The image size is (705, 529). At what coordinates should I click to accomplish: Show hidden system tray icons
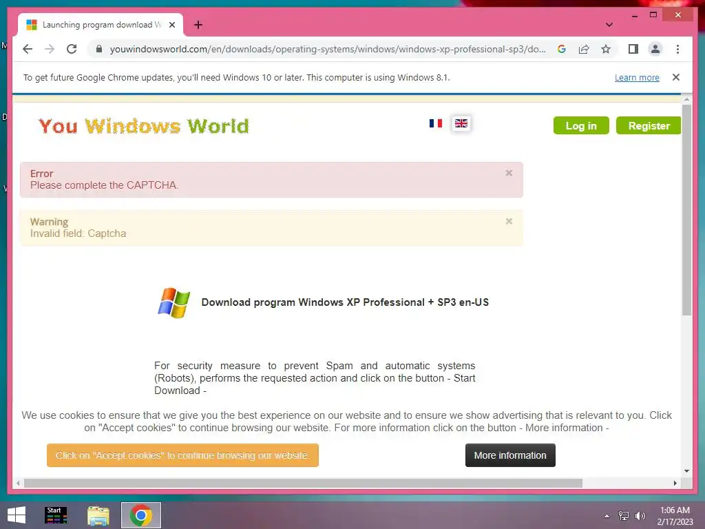pyautogui.click(x=607, y=516)
